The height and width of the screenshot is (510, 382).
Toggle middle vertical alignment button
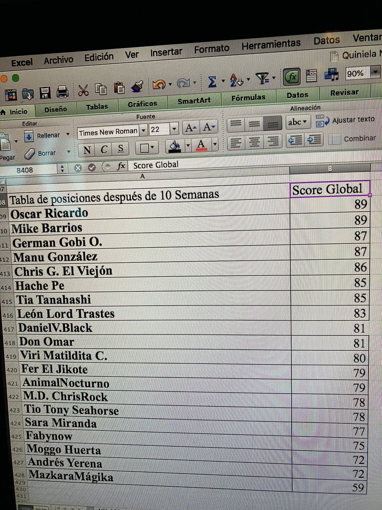tap(254, 124)
